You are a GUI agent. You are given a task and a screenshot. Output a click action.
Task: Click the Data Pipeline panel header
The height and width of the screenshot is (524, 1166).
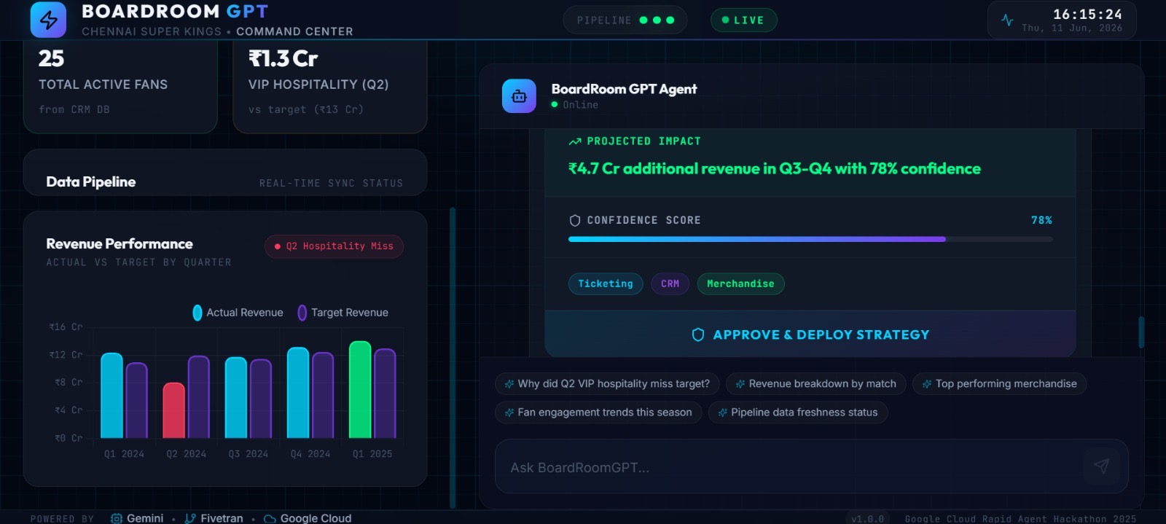[x=225, y=173]
